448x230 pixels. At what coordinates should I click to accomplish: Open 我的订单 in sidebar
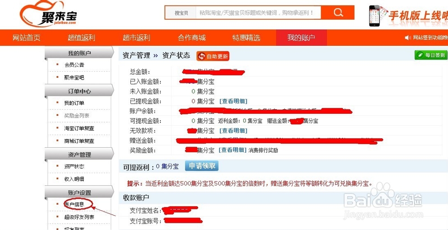click(x=74, y=103)
